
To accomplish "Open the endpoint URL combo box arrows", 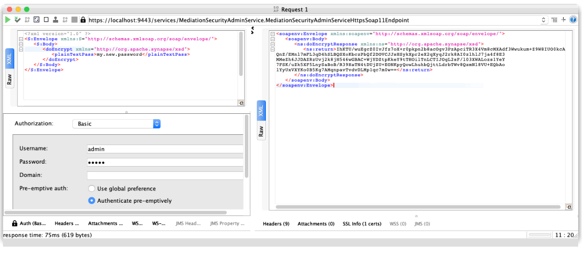I will tap(543, 21).
